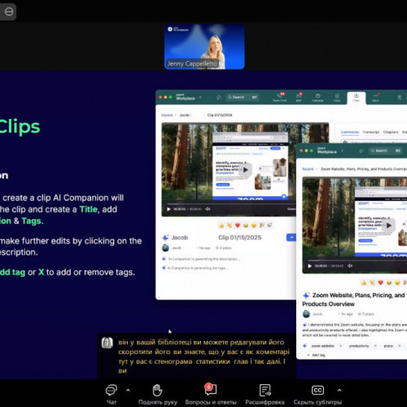This screenshot has width=407, height=407.
Task: Mute volume in the Jacob clip player
Action: tap(208, 209)
